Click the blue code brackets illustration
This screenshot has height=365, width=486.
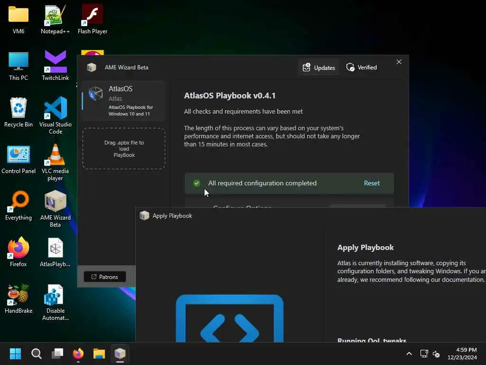coord(230,318)
